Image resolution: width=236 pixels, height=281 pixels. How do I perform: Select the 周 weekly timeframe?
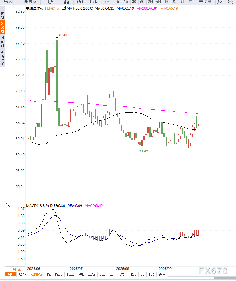(x=174, y=2)
